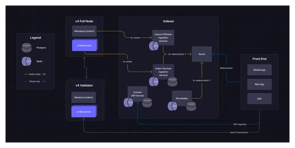Click the Redis icon in Legend
This screenshot has height=148, width=295.
tap(27, 61)
